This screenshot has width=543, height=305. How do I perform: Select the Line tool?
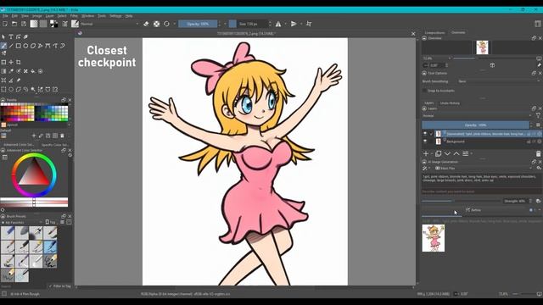11,46
